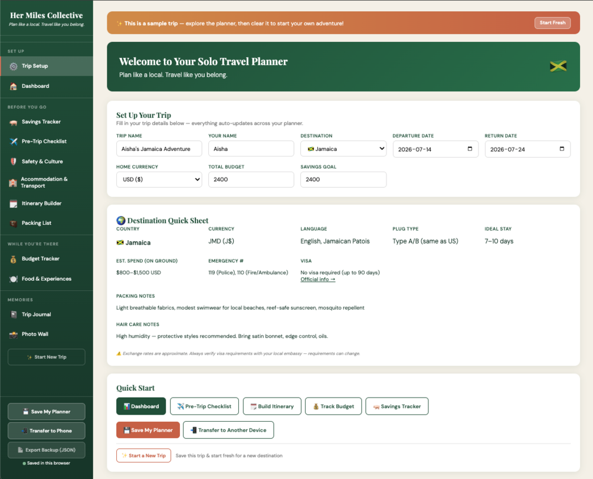Viewport: 593px width, 479px height.
Task: Open the Home Currency dropdown showing USD
Action: click(x=159, y=179)
